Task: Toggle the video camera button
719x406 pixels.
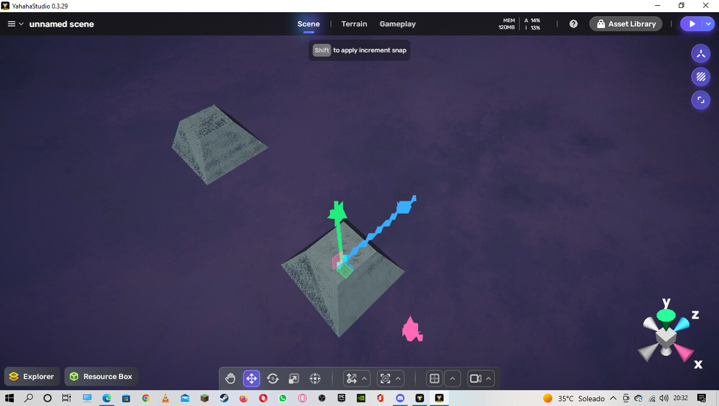Action: tap(475, 379)
